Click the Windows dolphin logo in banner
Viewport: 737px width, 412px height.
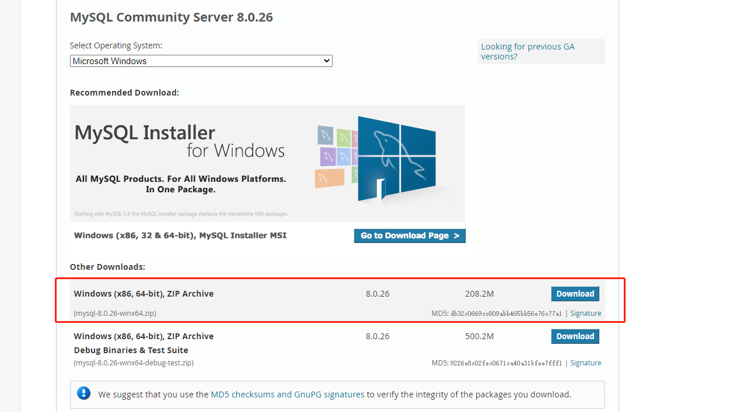[x=397, y=159]
